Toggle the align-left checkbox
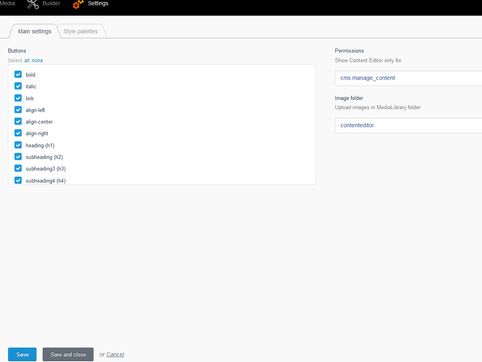 (x=18, y=110)
